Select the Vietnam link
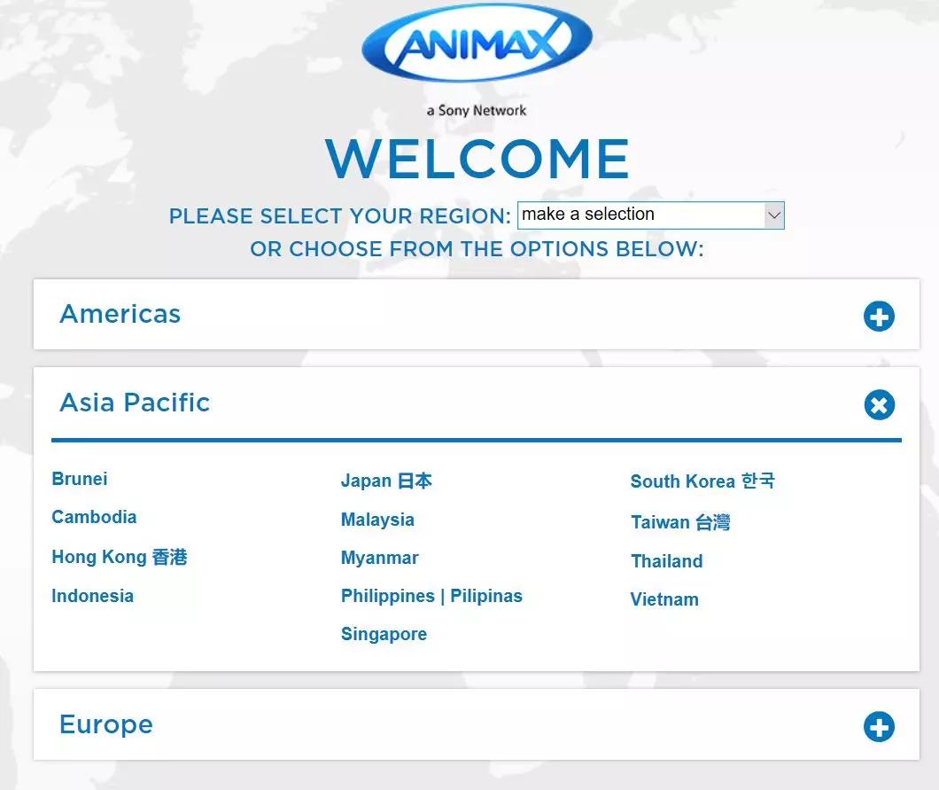 click(x=664, y=599)
